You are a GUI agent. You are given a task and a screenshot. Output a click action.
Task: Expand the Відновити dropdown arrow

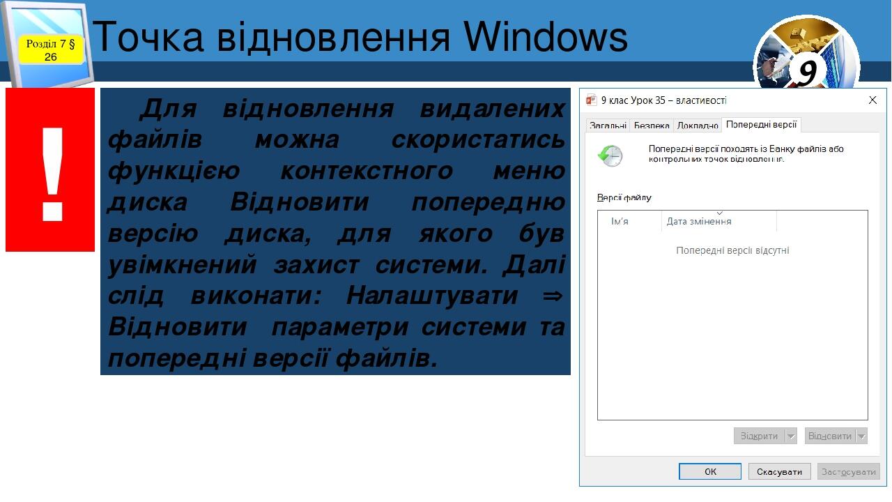(x=861, y=436)
